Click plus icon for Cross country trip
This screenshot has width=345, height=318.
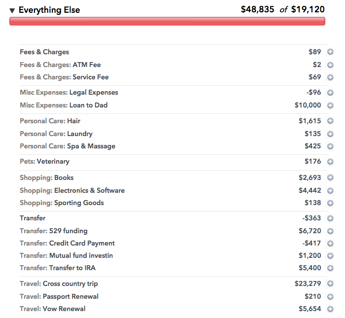[330, 284]
